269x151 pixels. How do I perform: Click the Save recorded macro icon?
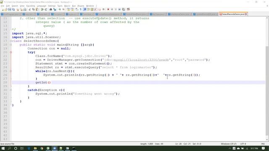123,9
